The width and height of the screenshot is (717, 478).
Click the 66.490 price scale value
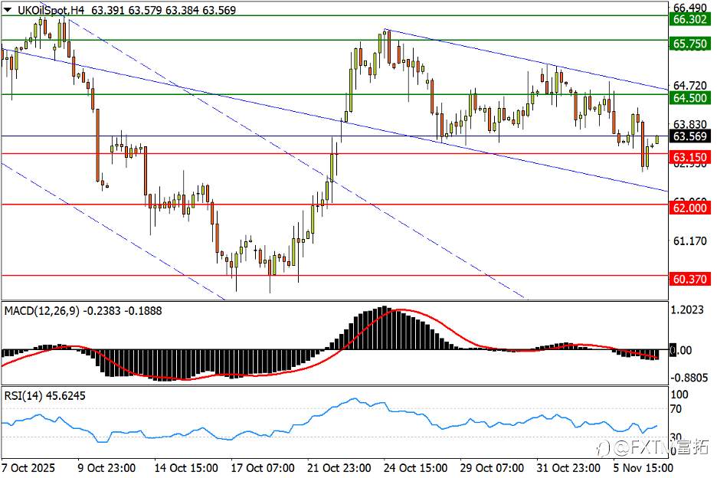click(690, 8)
